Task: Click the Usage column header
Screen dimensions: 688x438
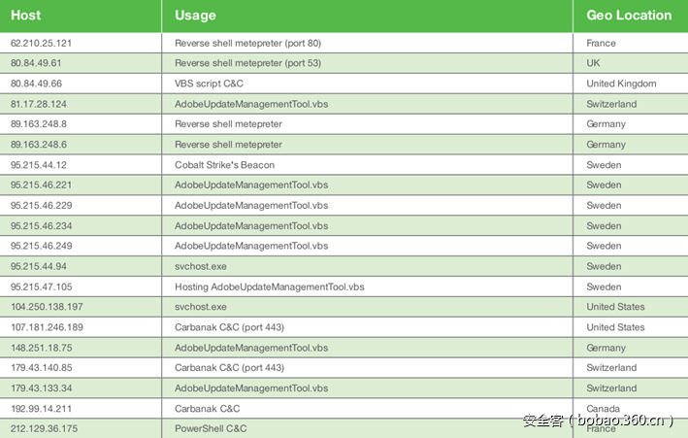Action: [x=196, y=16]
